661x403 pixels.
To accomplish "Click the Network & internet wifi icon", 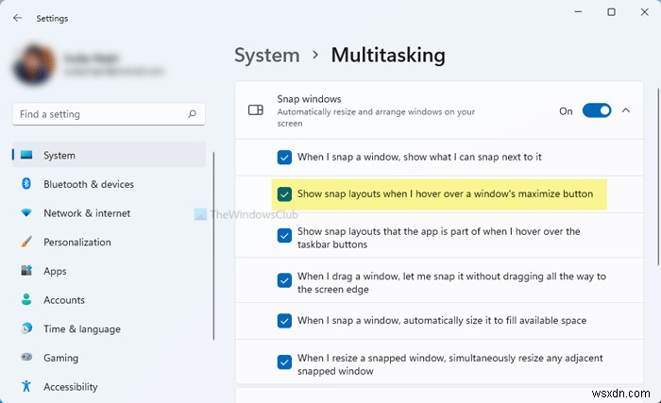I will (26, 213).
